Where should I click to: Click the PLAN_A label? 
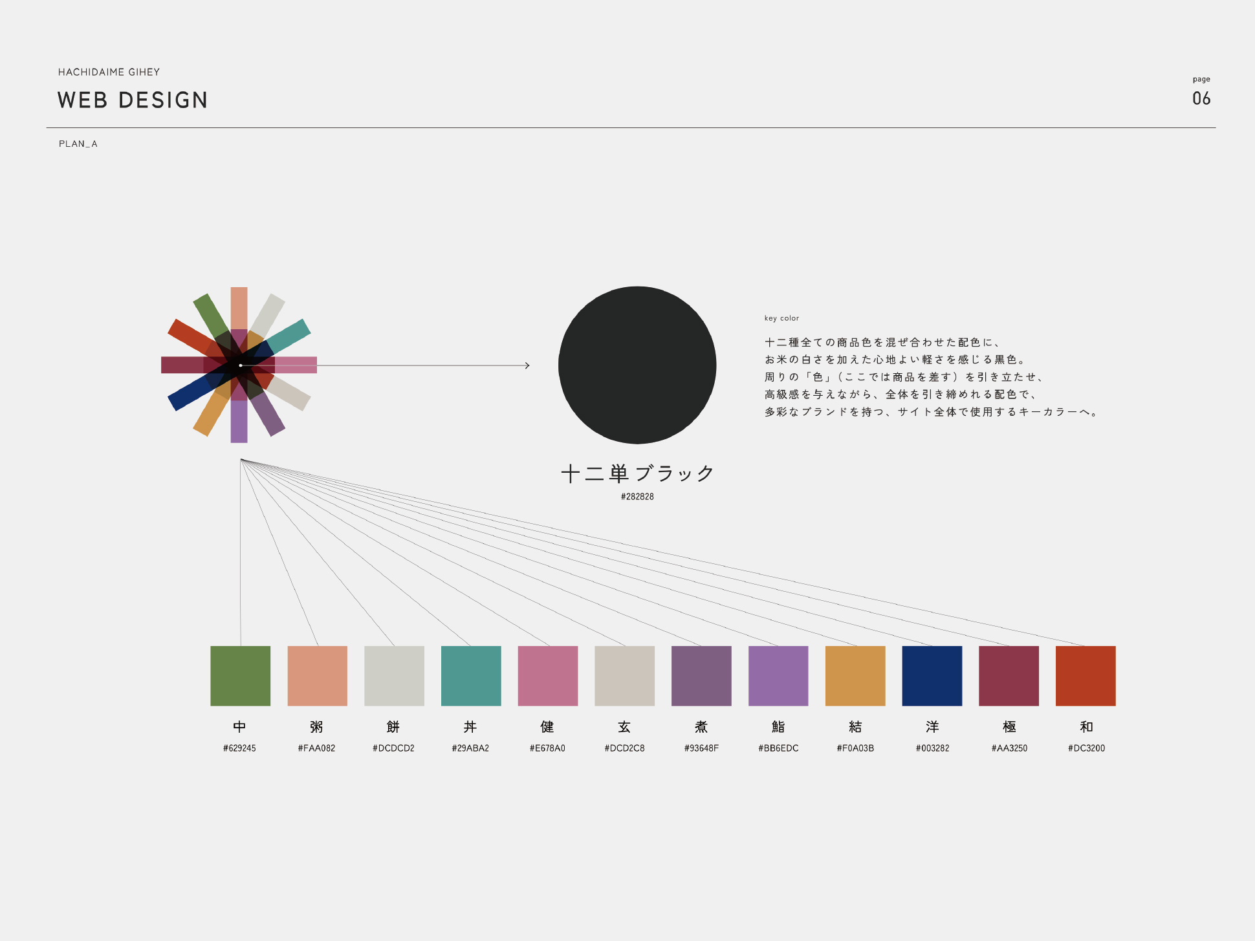point(78,144)
